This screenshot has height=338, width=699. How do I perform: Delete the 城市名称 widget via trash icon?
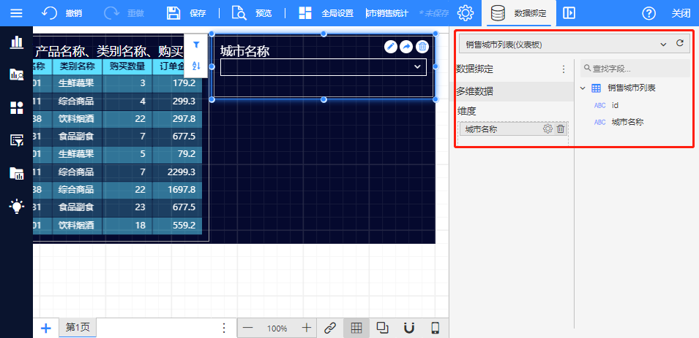click(x=422, y=47)
